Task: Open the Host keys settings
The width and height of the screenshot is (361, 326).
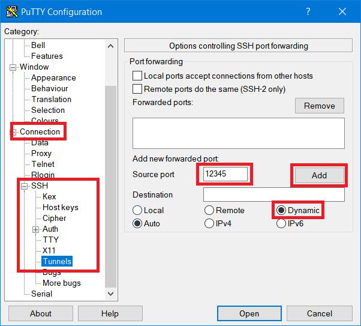Action: (61, 208)
